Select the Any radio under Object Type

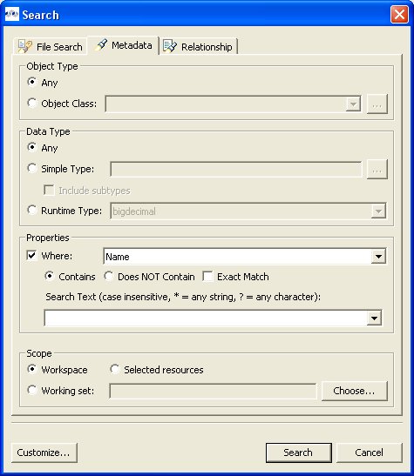tap(32, 82)
